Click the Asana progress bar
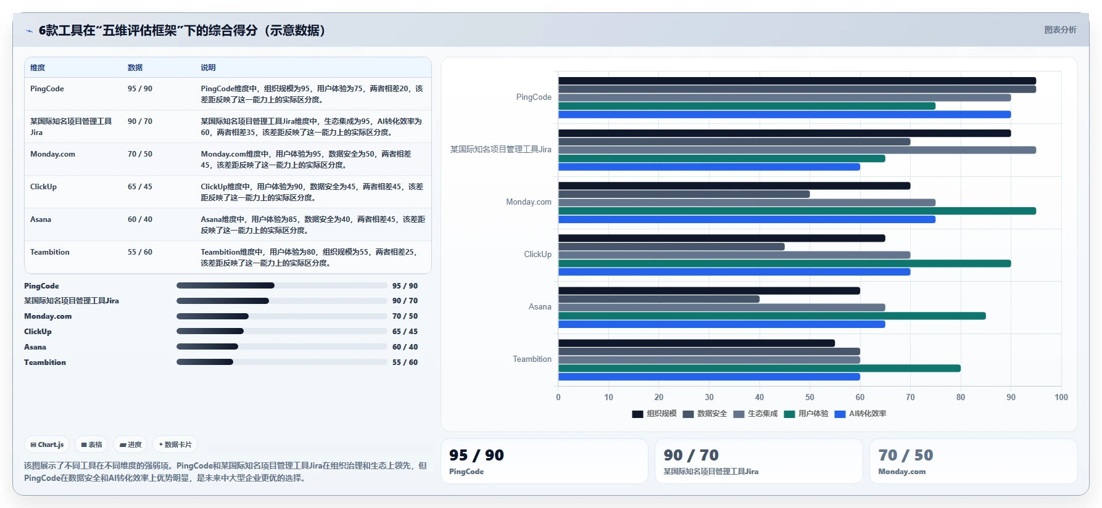Viewport: 1102px width, 508px height. [x=282, y=346]
